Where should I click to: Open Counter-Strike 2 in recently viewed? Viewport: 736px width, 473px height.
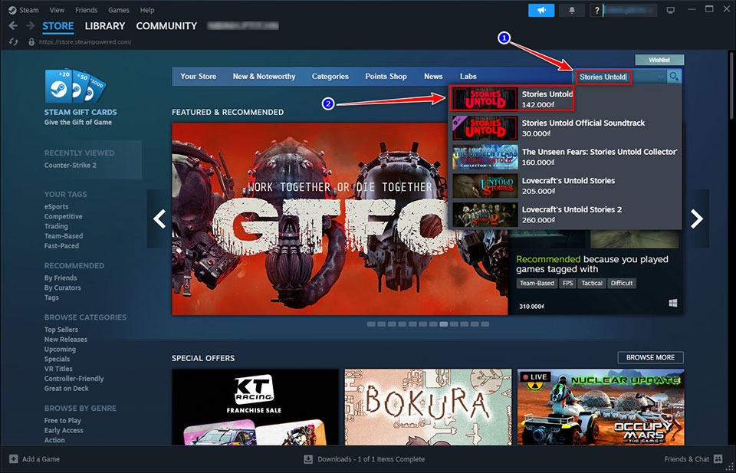click(x=71, y=165)
